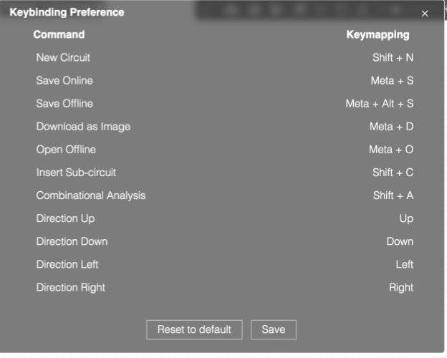This screenshot has height=358, width=447.
Task: Select the Insert Sub-circuit command
Action: point(76,173)
